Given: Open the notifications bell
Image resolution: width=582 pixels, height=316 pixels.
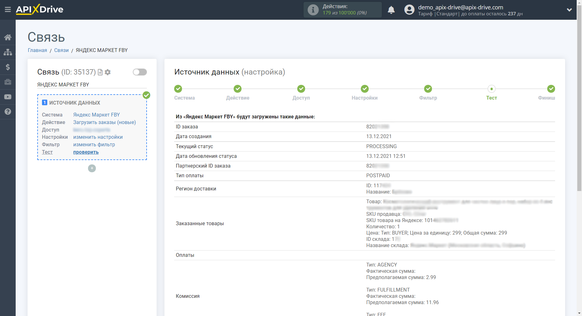Looking at the screenshot, I should point(391,10).
